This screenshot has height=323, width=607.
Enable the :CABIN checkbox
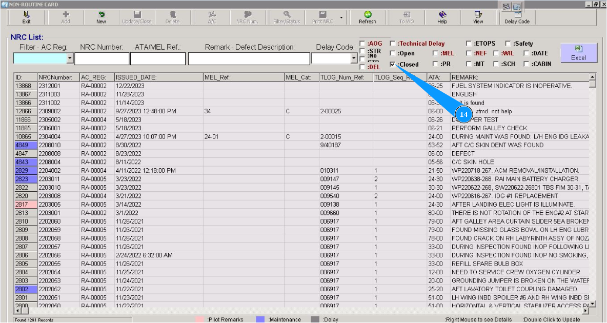click(527, 64)
